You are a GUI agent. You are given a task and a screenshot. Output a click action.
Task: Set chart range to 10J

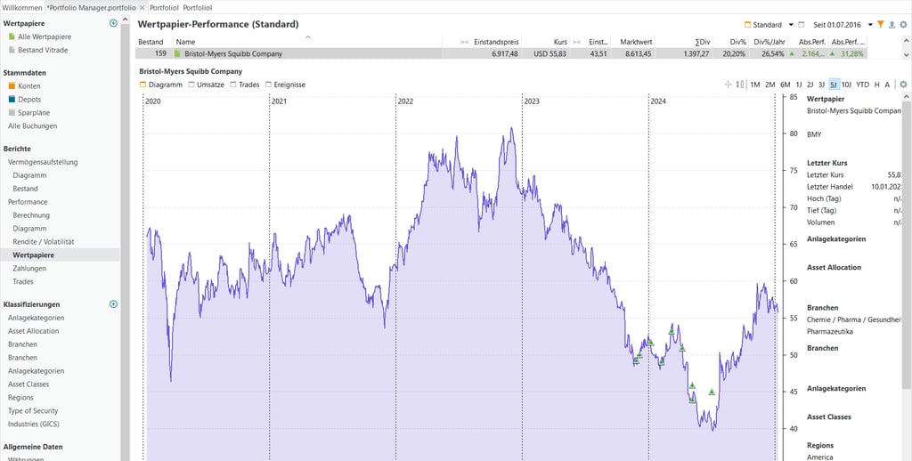coord(847,85)
